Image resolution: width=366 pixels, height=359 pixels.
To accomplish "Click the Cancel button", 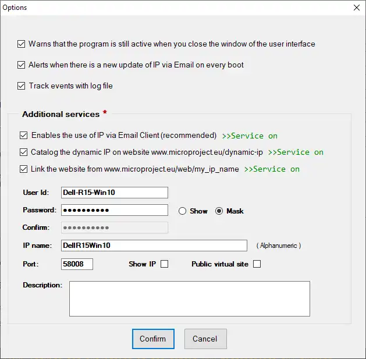I will (205, 339).
